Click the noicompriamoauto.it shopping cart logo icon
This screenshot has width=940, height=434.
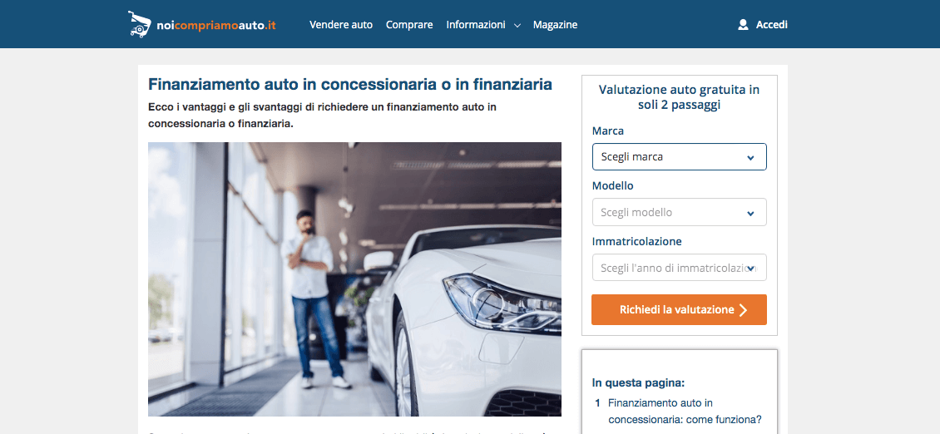coord(138,25)
